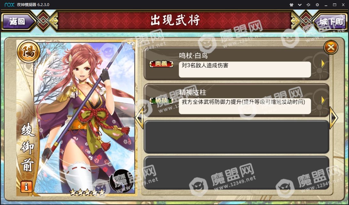Screen dimensions: 349x205
Task: Click the 城下町 button
Action: (x=330, y=22)
